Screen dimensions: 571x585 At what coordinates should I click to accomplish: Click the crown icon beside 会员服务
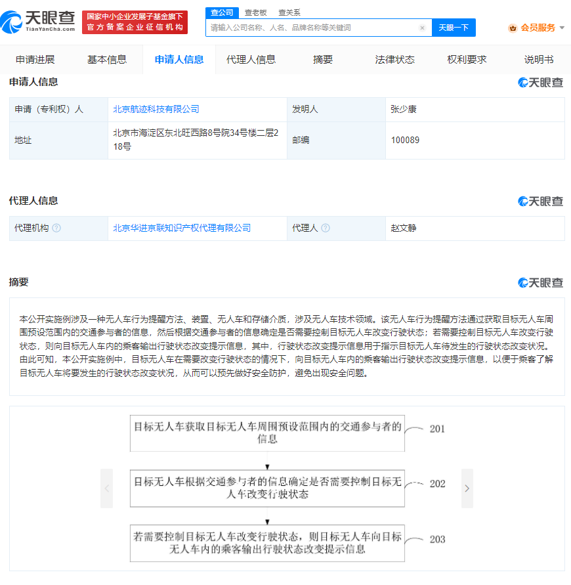[x=513, y=28]
